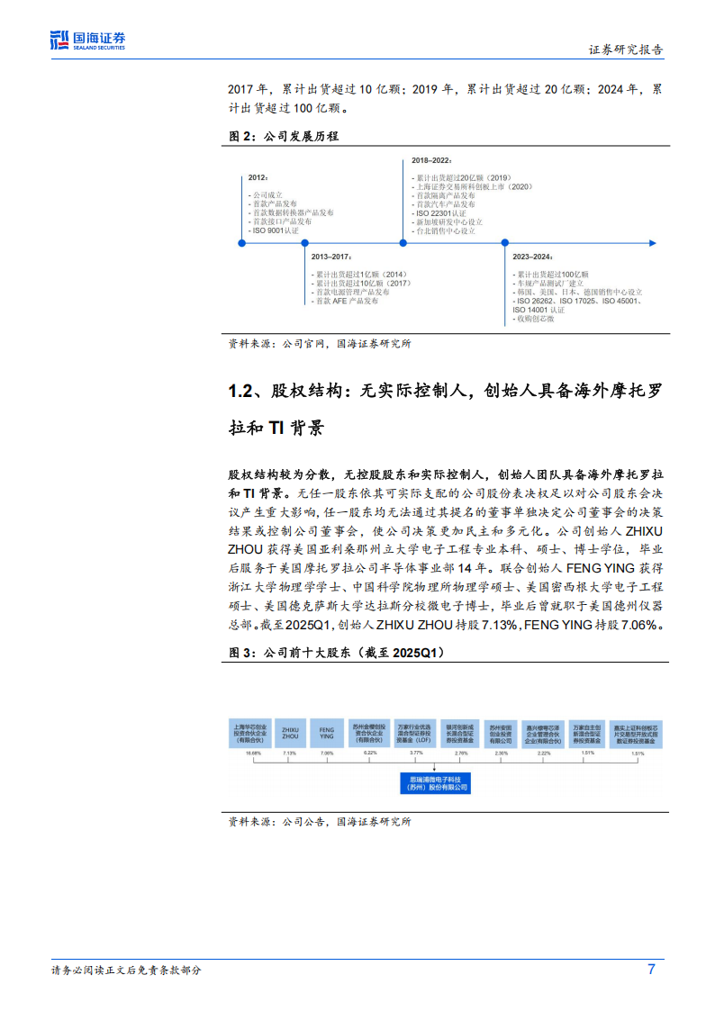Screen dimensions: 715x1011
Task: Click the 万家自主创新混合型基金 box
Action: click(x=587, y=734)
